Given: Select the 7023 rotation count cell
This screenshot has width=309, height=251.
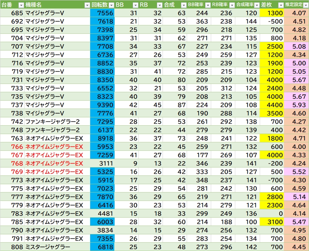Looking at the screenshot, I should coord(102,188).
